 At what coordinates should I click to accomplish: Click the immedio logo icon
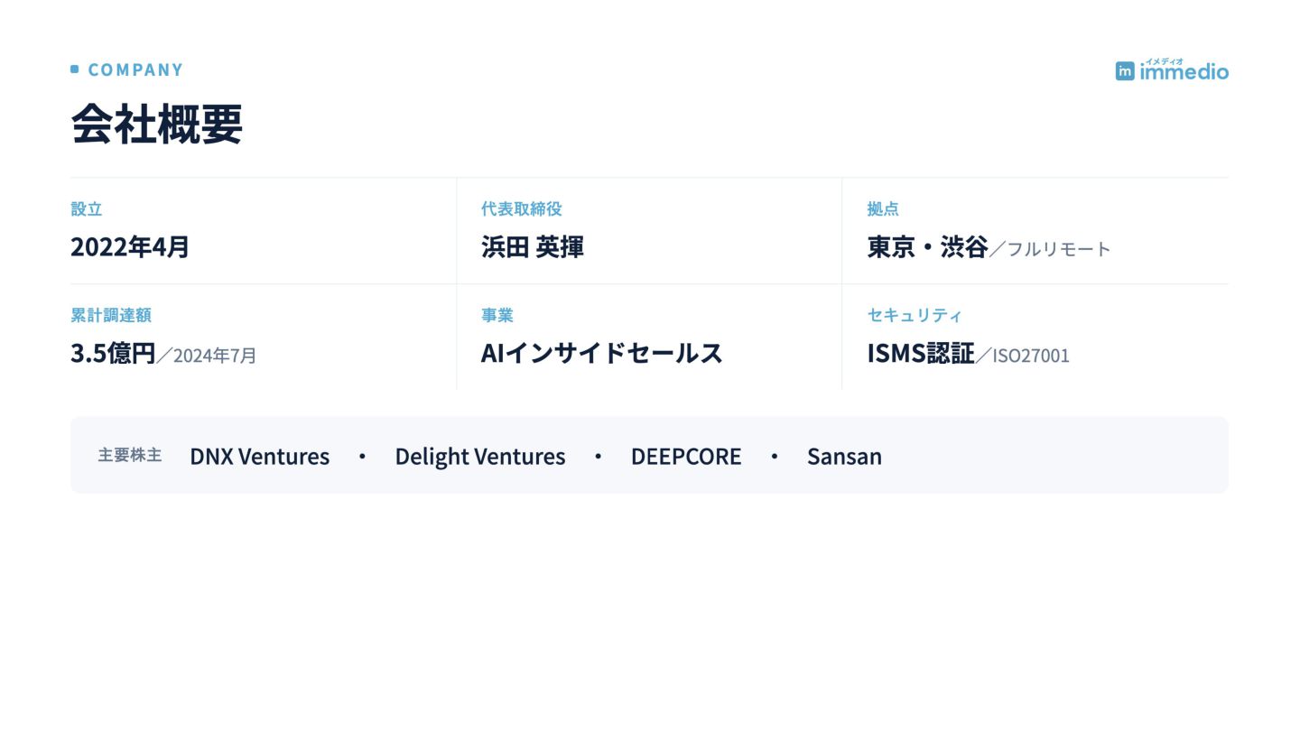[1125, 71]
